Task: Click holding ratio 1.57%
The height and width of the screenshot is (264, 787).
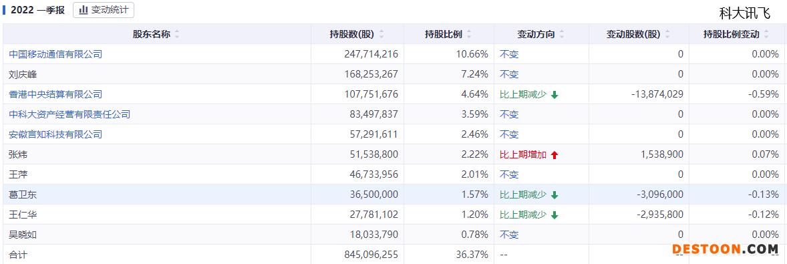Action: click(474, 194)
